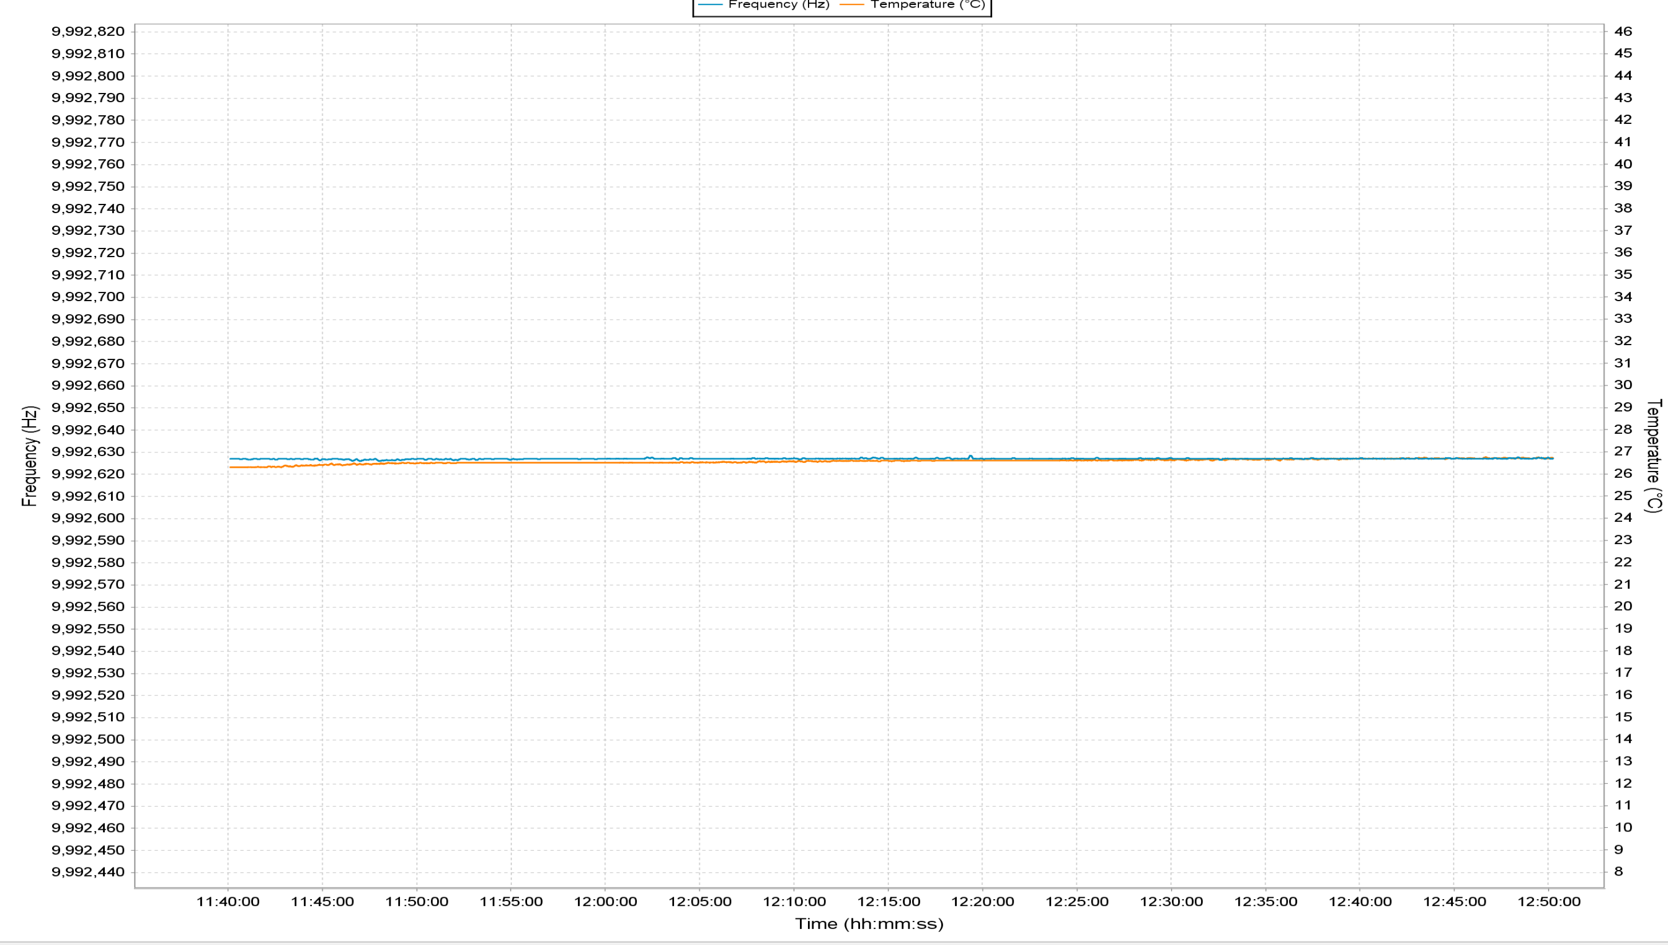
Task: Click the frequency spike just before 12:20:00
Action: [x=970, y=456]
